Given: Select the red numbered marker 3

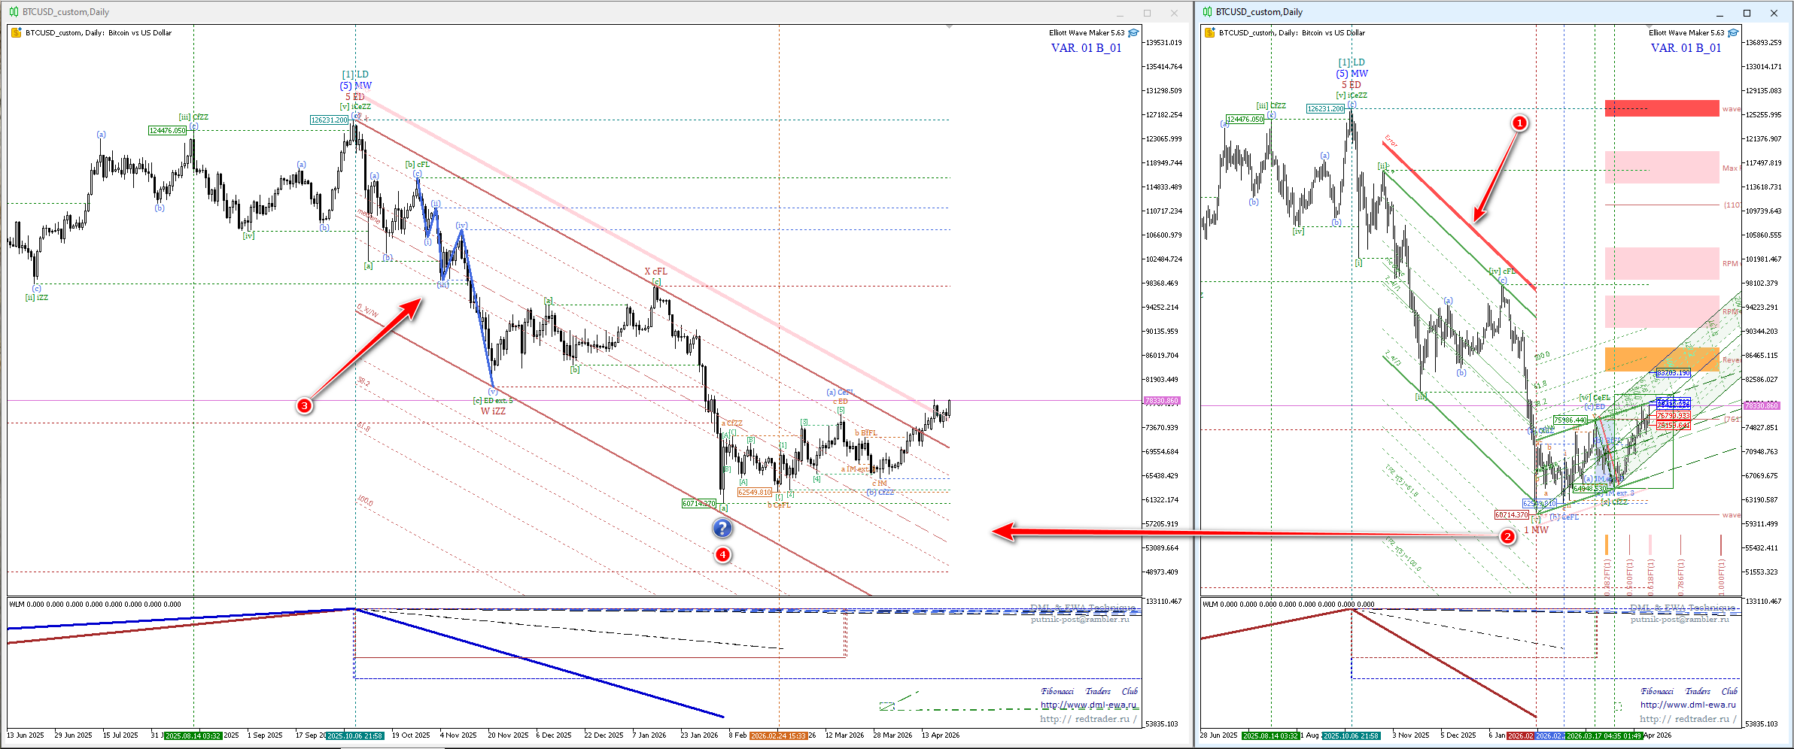Looking at the screenshot, I should tap(304, 406).
